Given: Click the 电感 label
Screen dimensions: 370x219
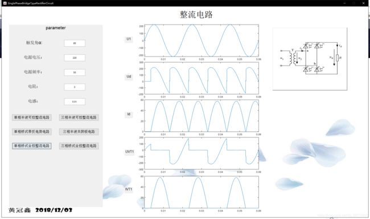Looking at the screenshot, I should (x=33, y=101).
